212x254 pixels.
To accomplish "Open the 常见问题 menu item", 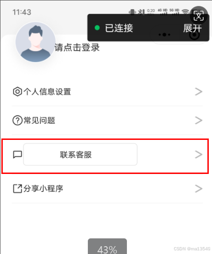I will coord(107,121).
